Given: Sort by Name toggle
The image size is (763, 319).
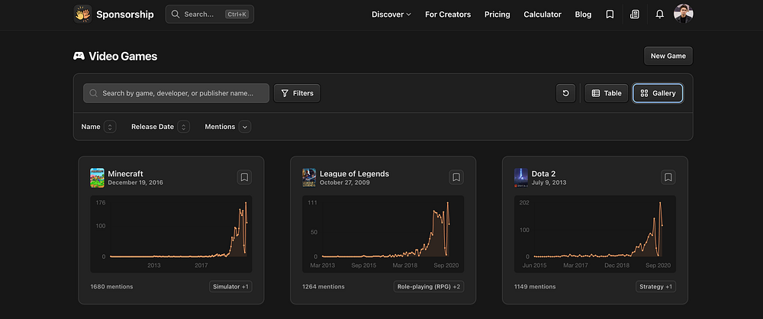Looking at the screenshot, I should click(x=110, y=127).
